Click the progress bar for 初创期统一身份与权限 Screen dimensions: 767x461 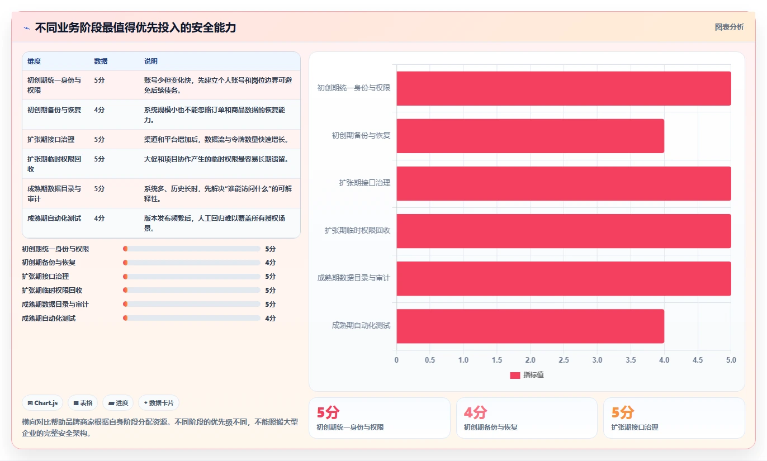[192, 249]
